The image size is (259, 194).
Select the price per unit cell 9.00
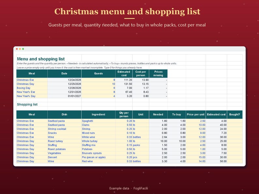tap(196, 133)
